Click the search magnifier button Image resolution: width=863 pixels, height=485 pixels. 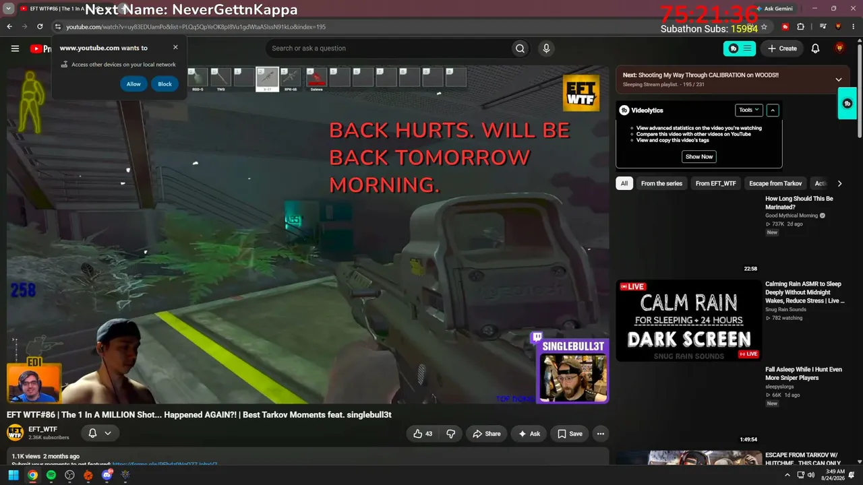pos(520,48)
